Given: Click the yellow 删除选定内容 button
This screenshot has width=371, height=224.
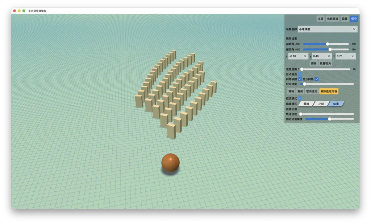Looking at the screenshot, I should point(329,91).
